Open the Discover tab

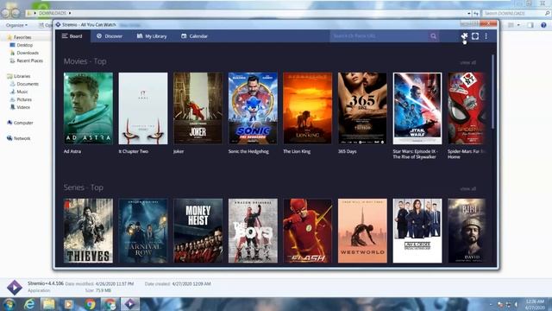pyautogui.click(x=110, y=36)
